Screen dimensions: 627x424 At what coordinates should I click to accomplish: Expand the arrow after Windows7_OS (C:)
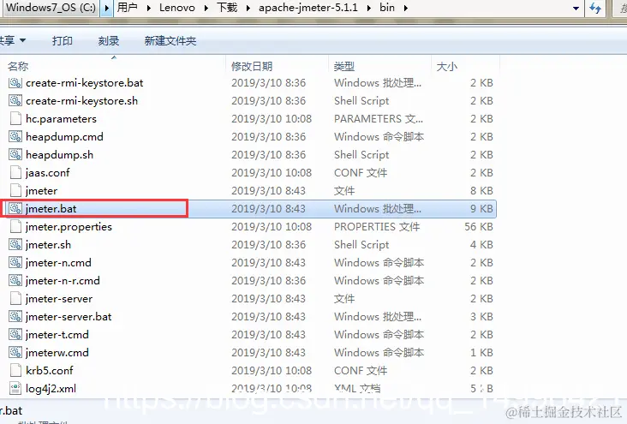pos(107,8)
